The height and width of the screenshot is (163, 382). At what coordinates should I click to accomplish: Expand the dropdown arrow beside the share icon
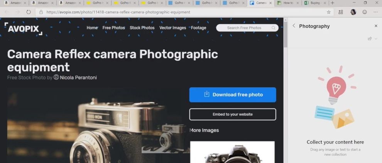pyautogui.click(x=376, y=38)
